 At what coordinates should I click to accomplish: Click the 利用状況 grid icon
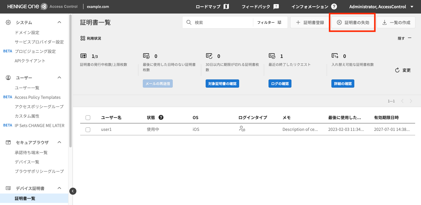pyautogui.click(x=83, y=38)
